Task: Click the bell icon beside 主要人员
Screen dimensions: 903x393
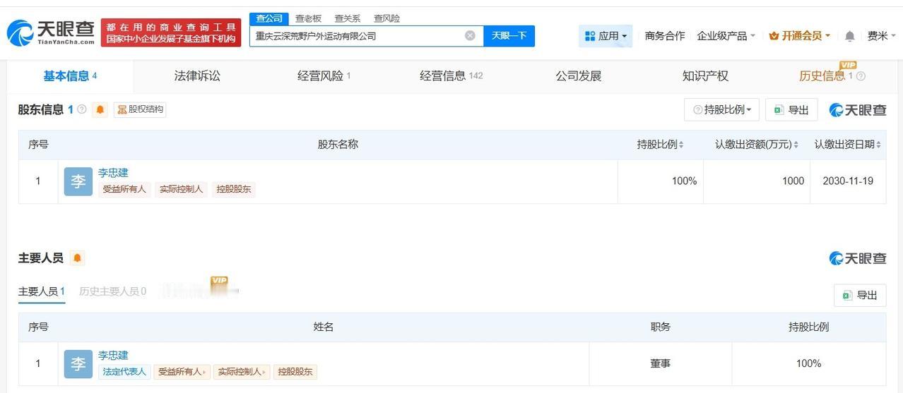Action: coord(78,258)
